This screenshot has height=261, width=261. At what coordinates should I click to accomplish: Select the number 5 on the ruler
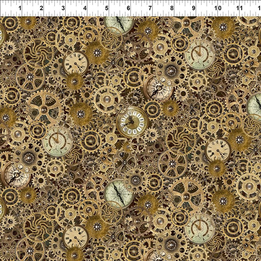107,8
